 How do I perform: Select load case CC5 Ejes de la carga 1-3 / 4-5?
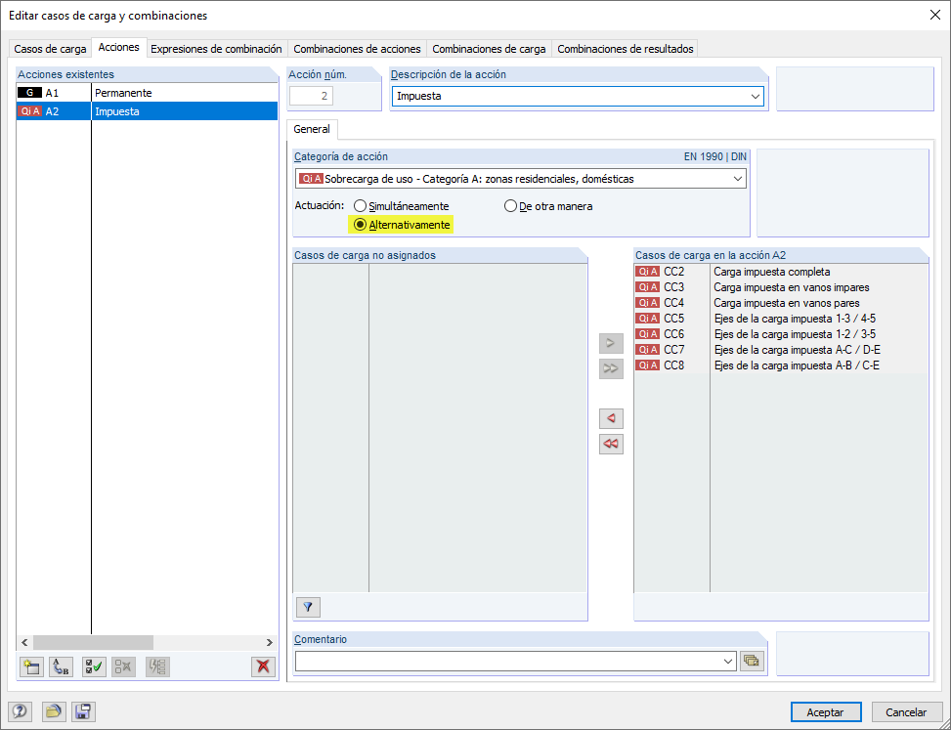coord(781,319)
